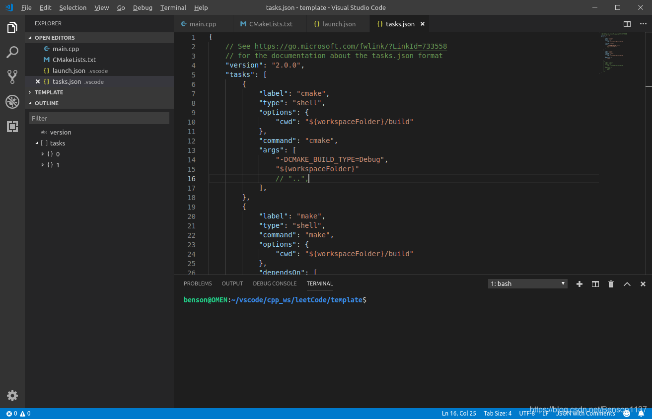Split the editor to the right

627,24
